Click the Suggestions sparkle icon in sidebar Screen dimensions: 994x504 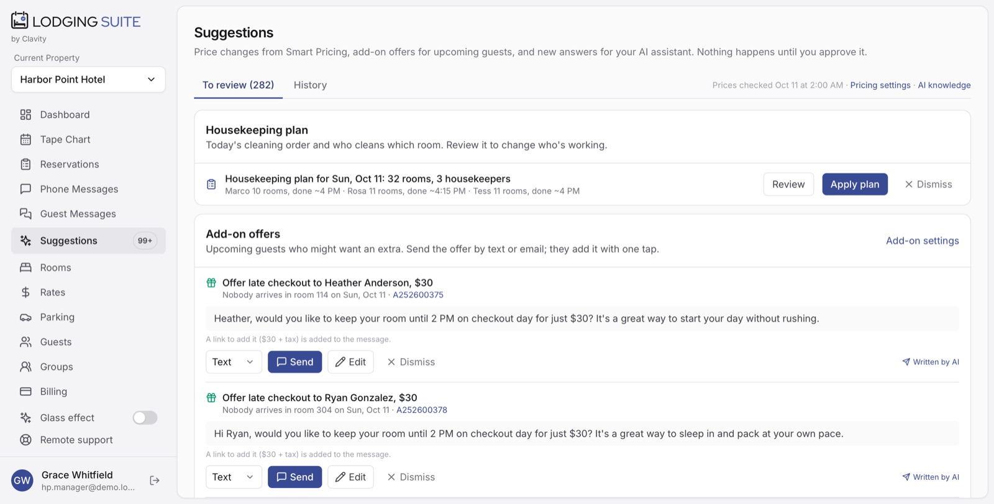click(x=25, y=241)
